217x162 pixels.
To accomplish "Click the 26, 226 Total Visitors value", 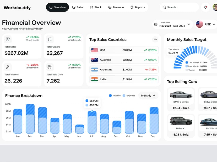I will pos(13,81).
